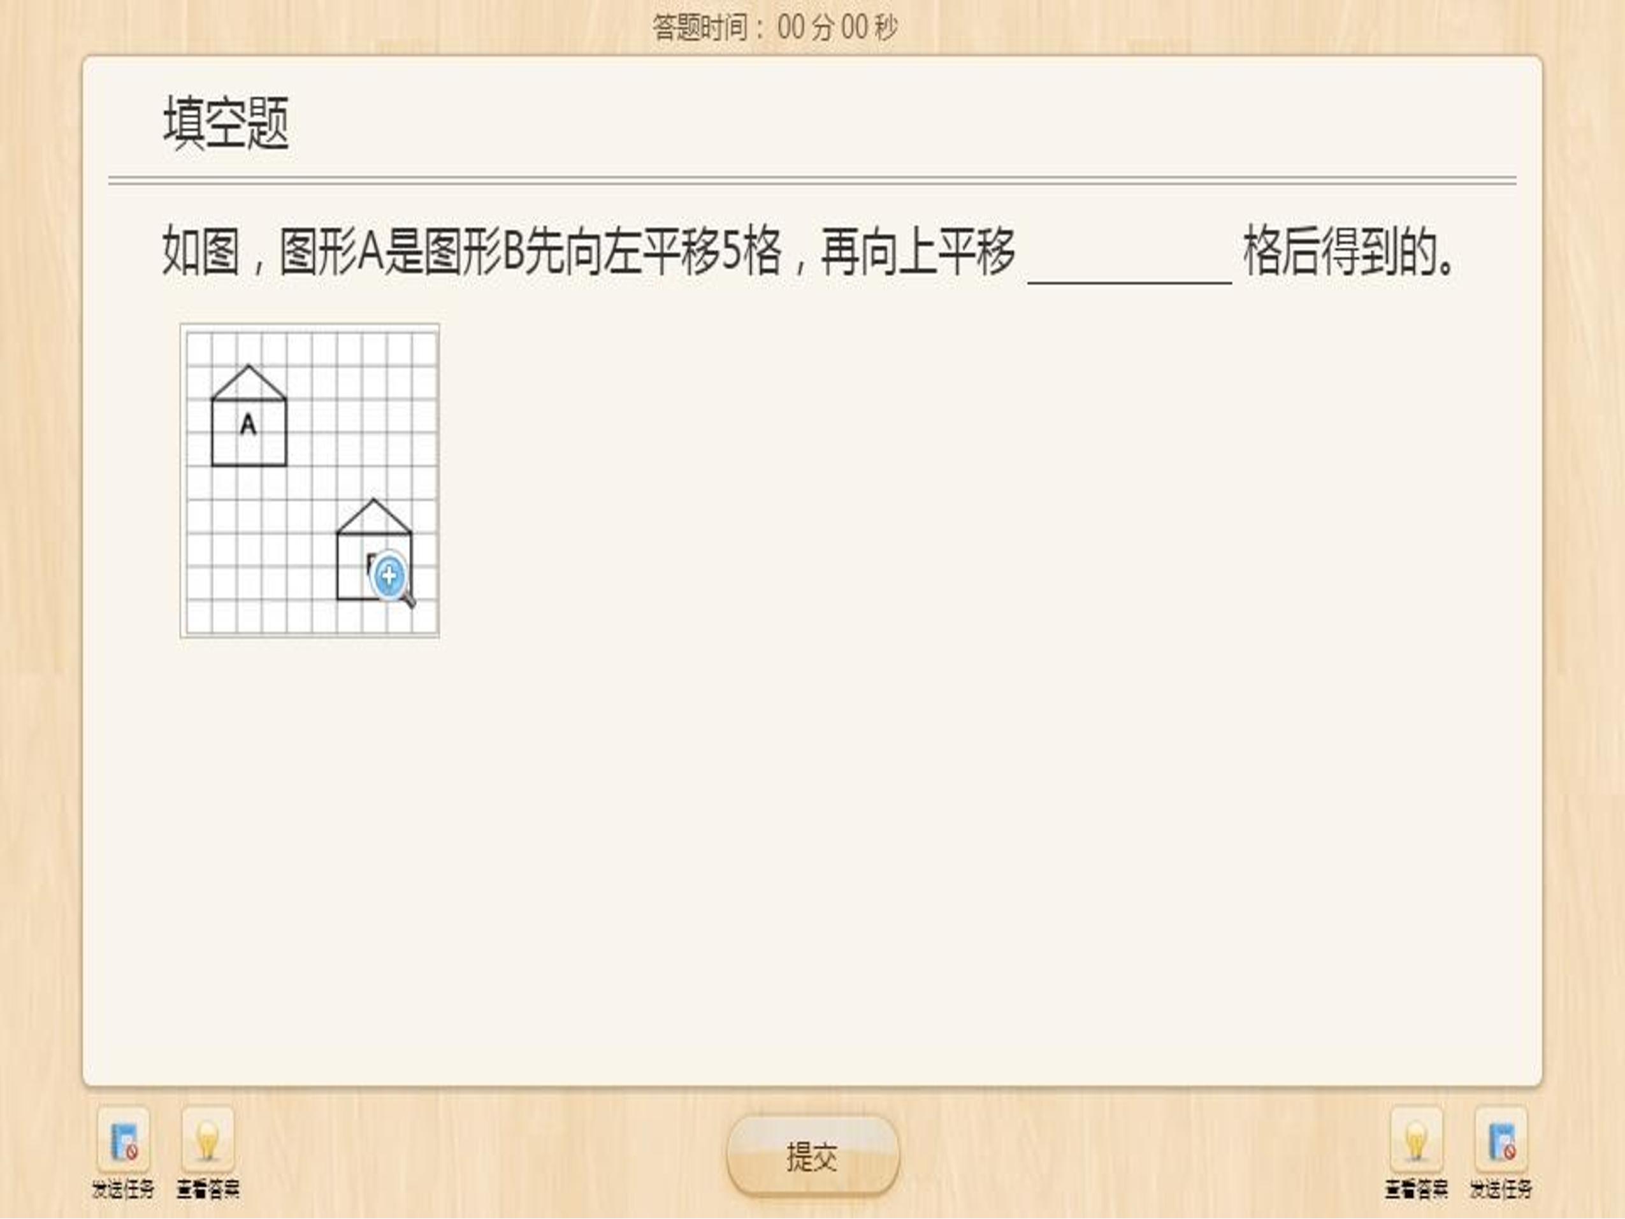Select house shape B in the grid

pyautogui.click(x=374, y=550)
